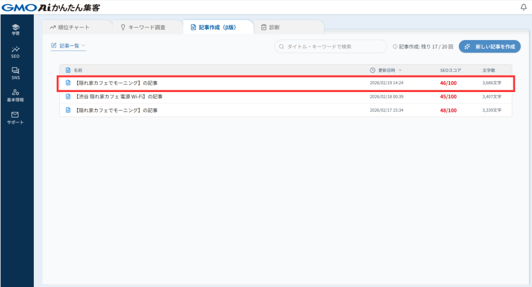This screenshot has width=532, height=287.
Task: Click the info icon beside 記事作成 remaining count
Action: pyautogui.click(x=395, y=47)
